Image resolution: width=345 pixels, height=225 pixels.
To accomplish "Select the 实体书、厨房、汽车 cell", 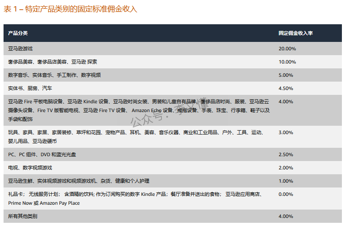I will [30, 88].
